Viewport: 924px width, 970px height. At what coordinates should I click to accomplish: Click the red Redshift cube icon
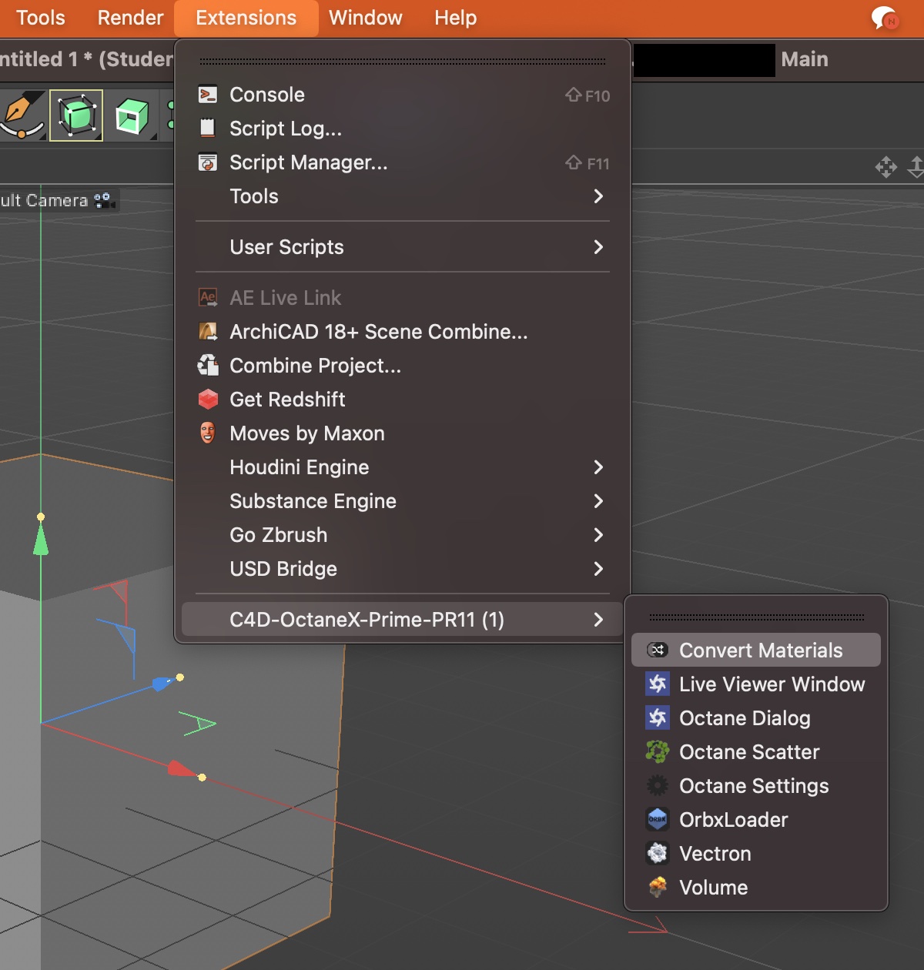(208, 399)
